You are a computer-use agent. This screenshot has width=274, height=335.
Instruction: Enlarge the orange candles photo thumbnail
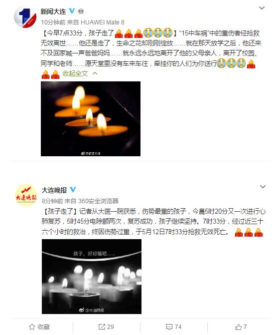[91, 119]
